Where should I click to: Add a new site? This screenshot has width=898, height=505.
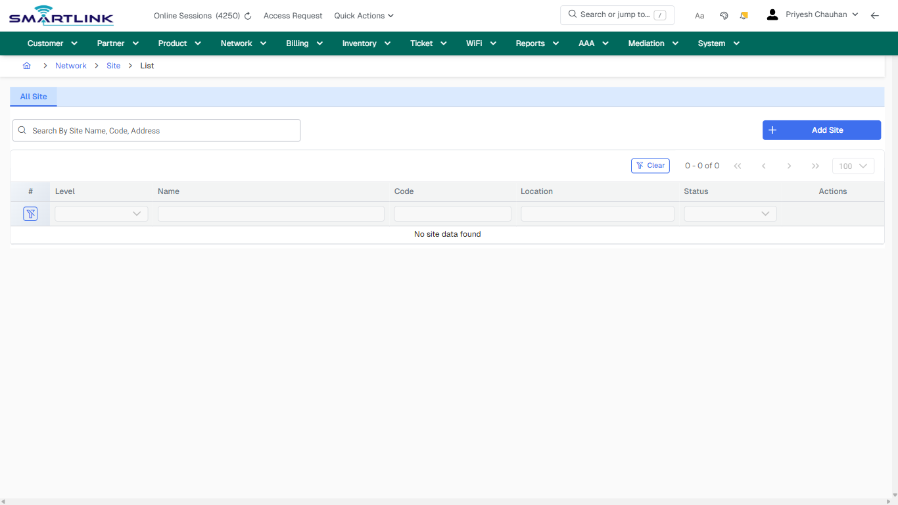tap(821, 130)
